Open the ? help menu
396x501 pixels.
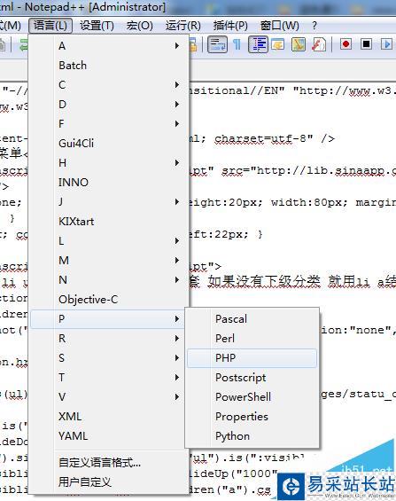[x=314, y=25]
